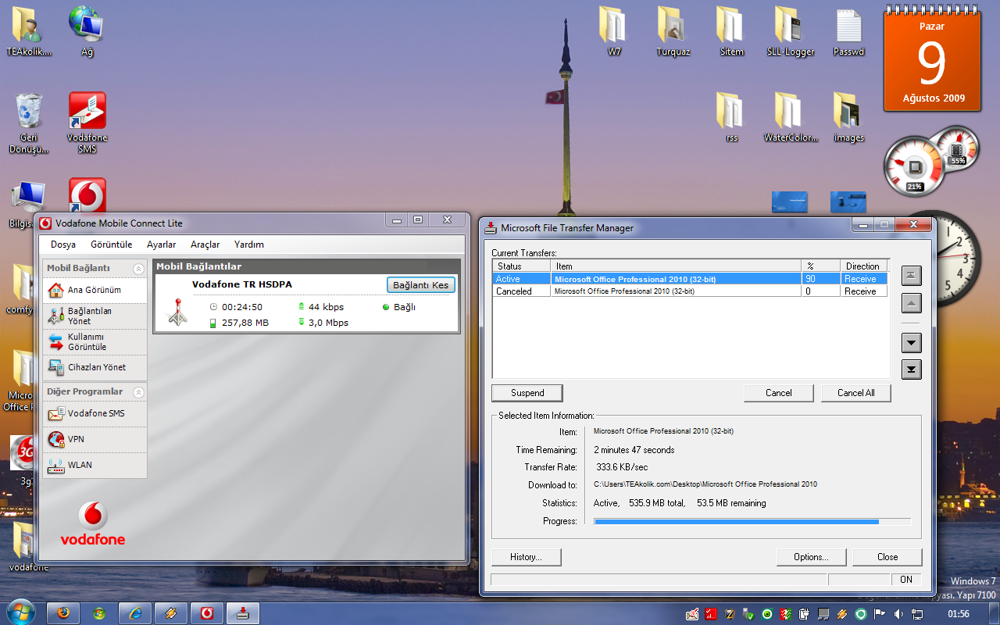Click the CPU meter gadget
Screen dimensions: 1000x625
931,159
